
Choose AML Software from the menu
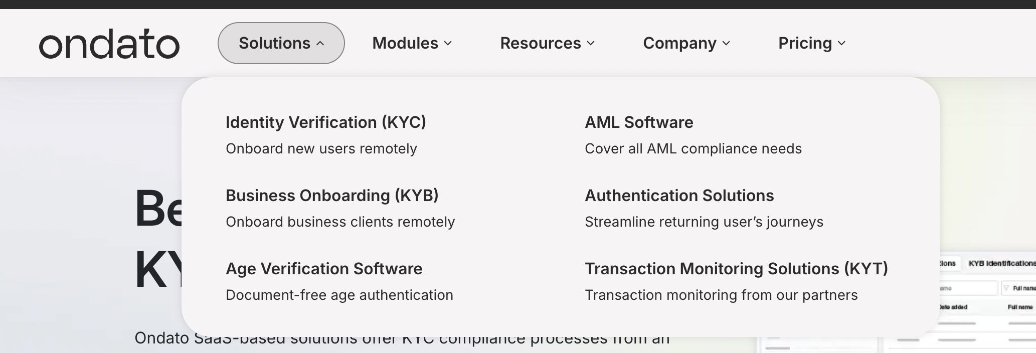[639, 122]
